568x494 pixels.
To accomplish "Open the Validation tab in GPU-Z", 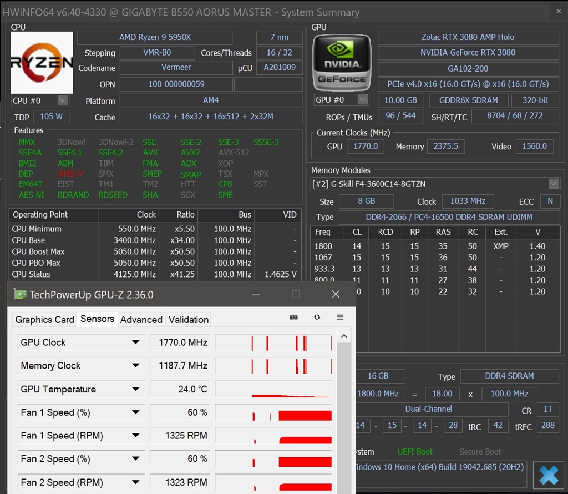I will [x=189, y=320].
